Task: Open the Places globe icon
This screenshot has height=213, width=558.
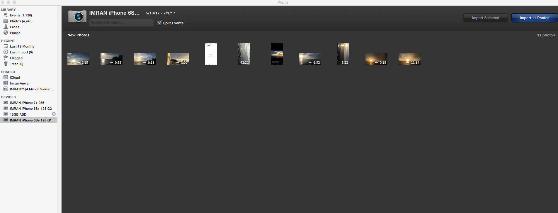Action: (6, 33)
